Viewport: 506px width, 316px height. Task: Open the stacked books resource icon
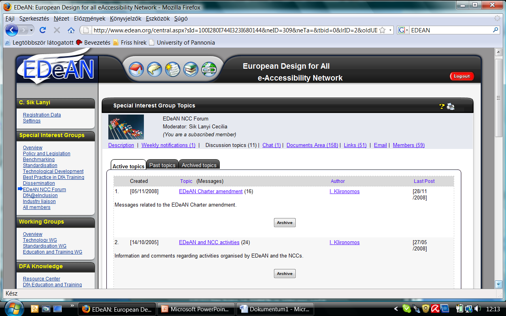click(x=191, y=70)
